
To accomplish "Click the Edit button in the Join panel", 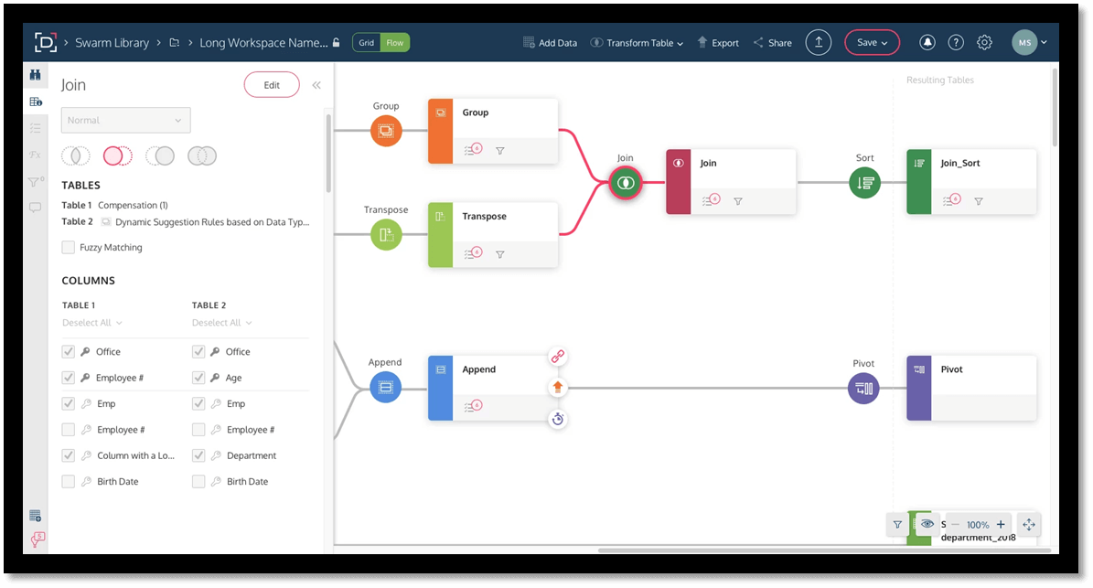I will 271,84.
